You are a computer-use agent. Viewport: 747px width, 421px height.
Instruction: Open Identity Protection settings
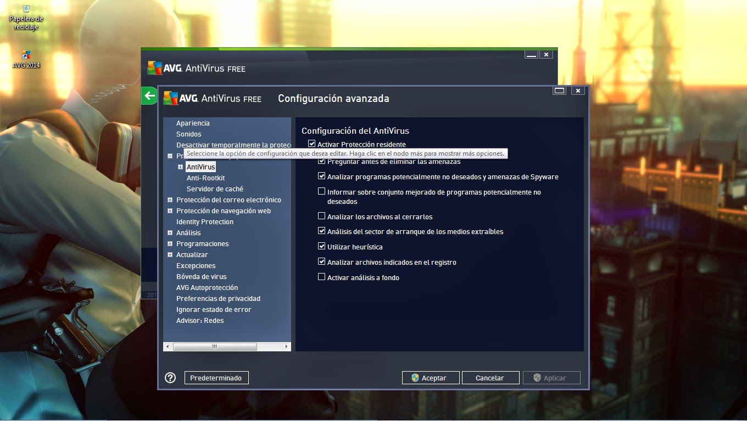point(205,221)
